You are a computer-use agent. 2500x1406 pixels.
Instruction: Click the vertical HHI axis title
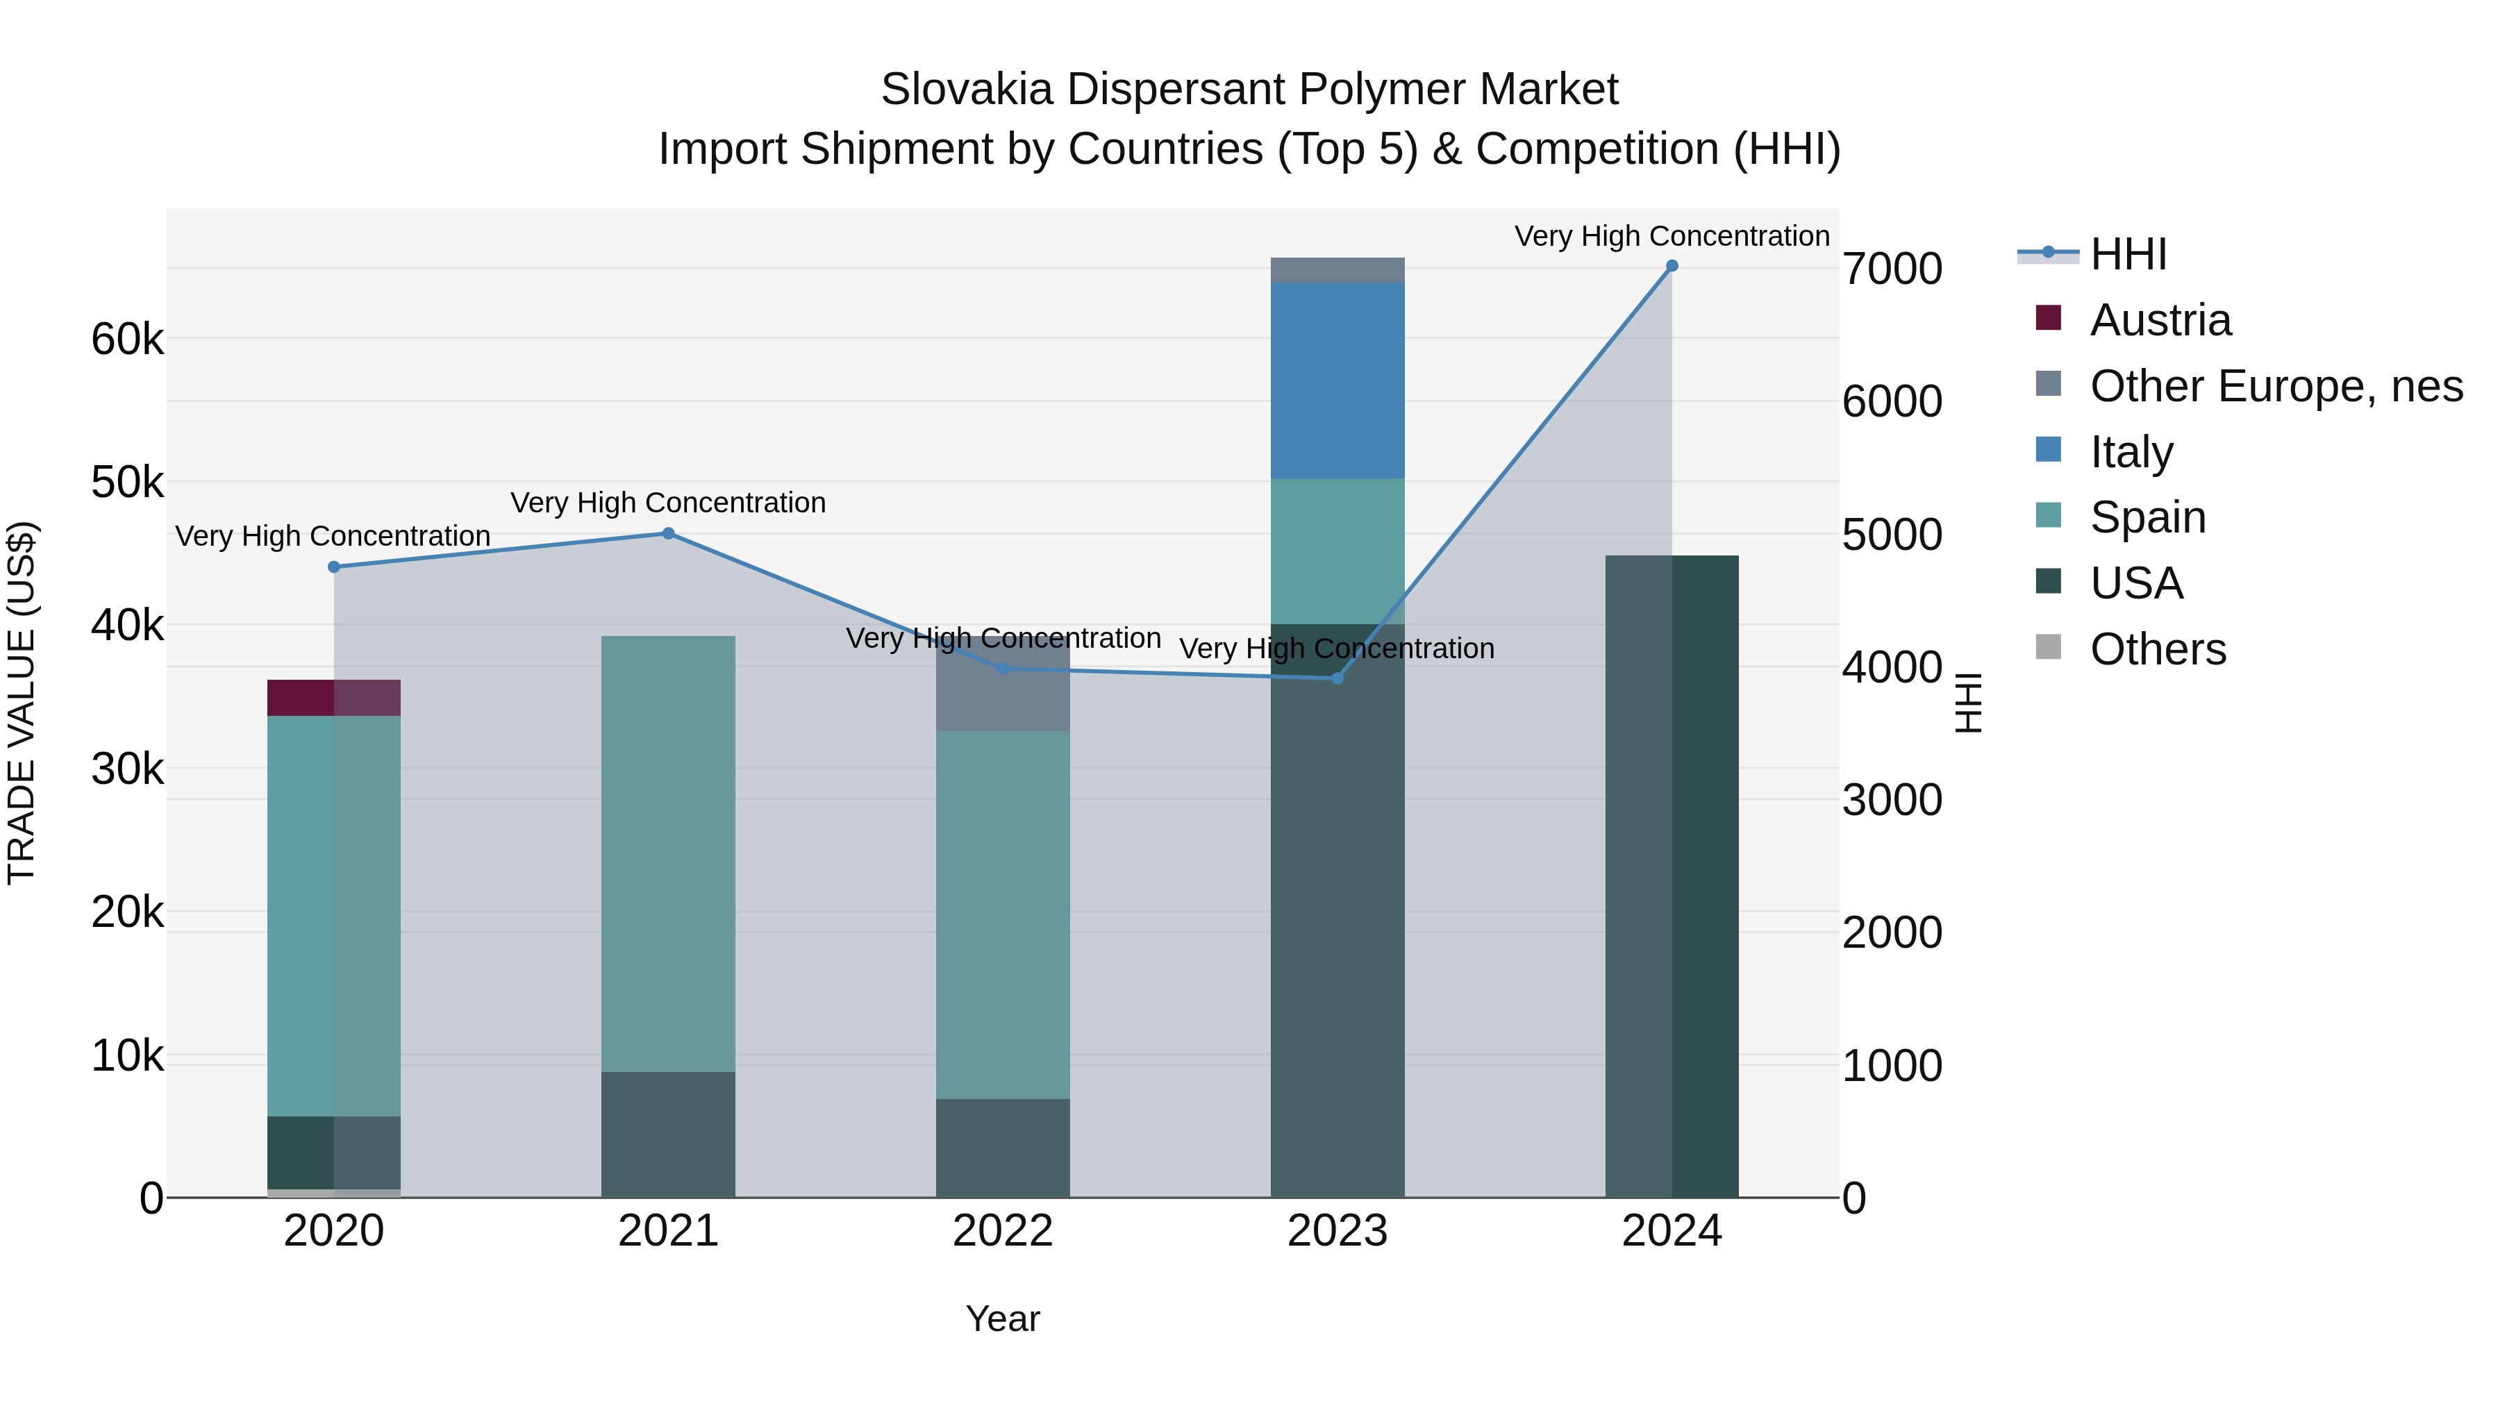pyautogui.click(x=1968, y=703)
